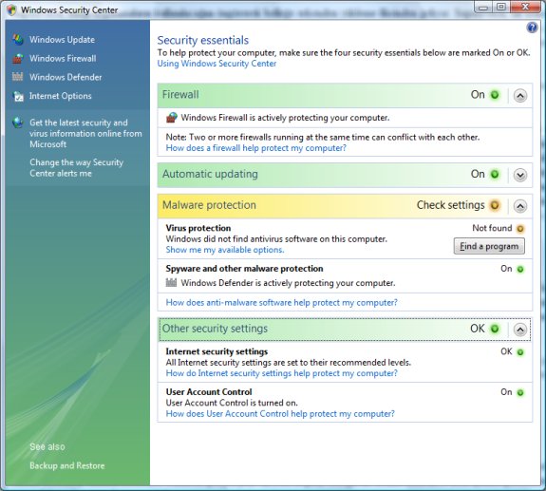
Task: Click the Windows Firewall brick wall icon
Action: click(x=18, y=58)
